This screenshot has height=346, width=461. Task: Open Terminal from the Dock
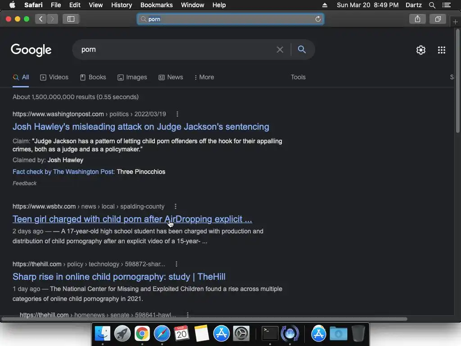coord(270,333)
